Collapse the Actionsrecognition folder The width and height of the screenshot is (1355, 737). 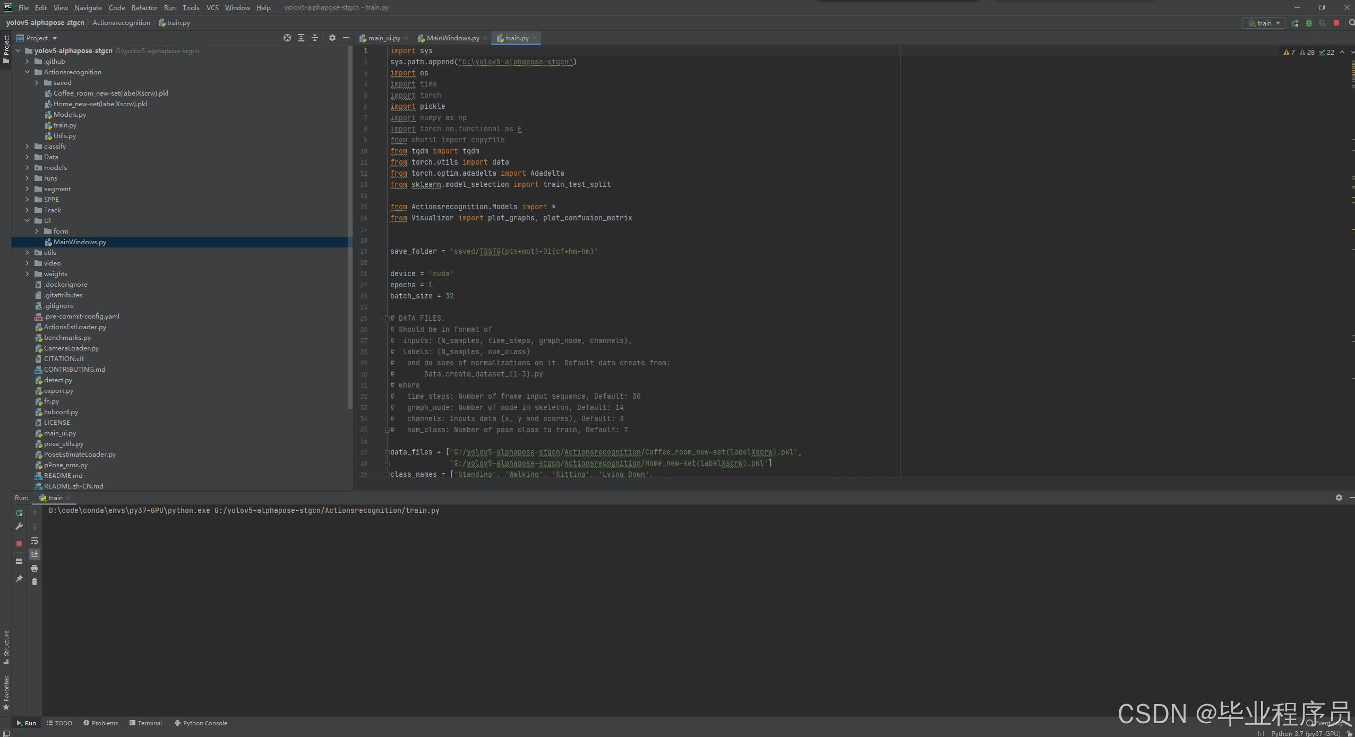pos(28,72)
